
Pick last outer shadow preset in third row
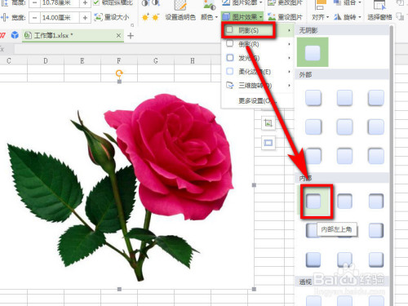tap(376, 156)
